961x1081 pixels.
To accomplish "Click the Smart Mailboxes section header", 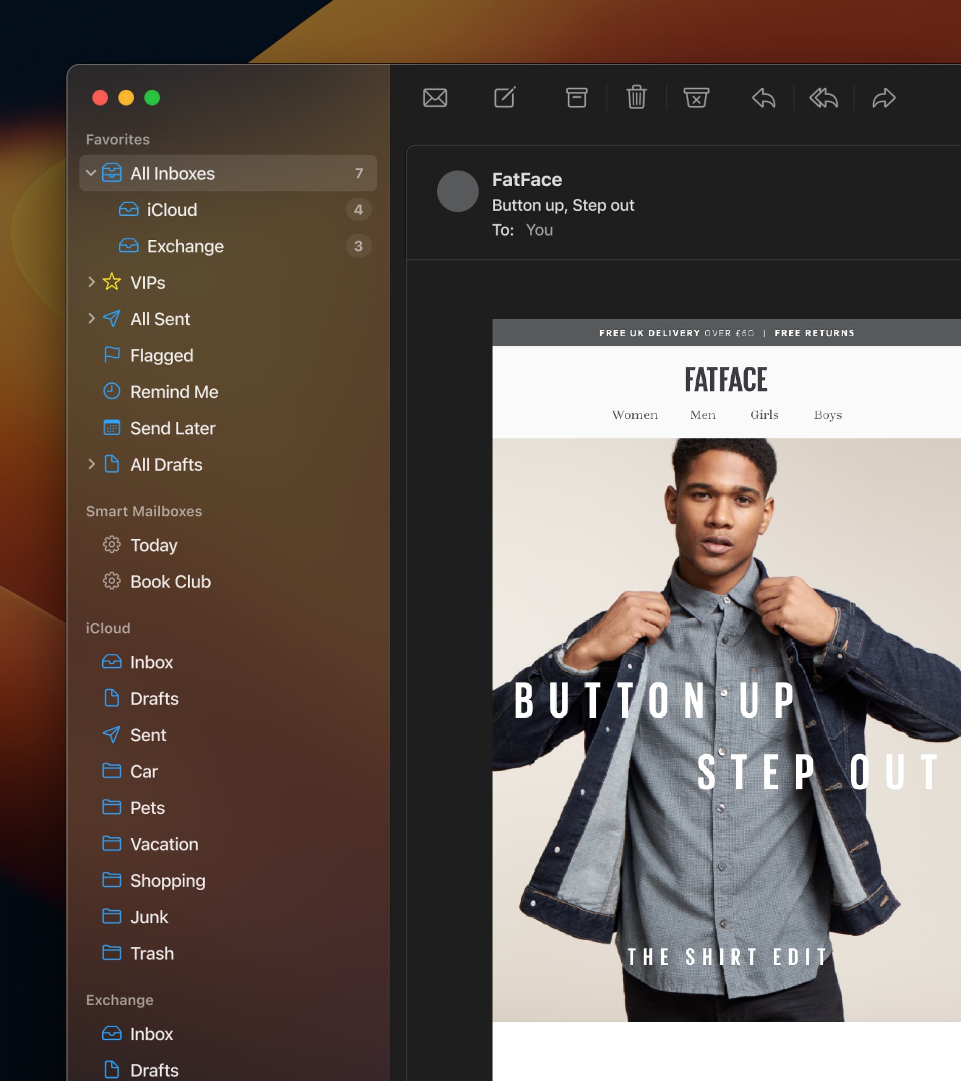I will tap(144, 511).
